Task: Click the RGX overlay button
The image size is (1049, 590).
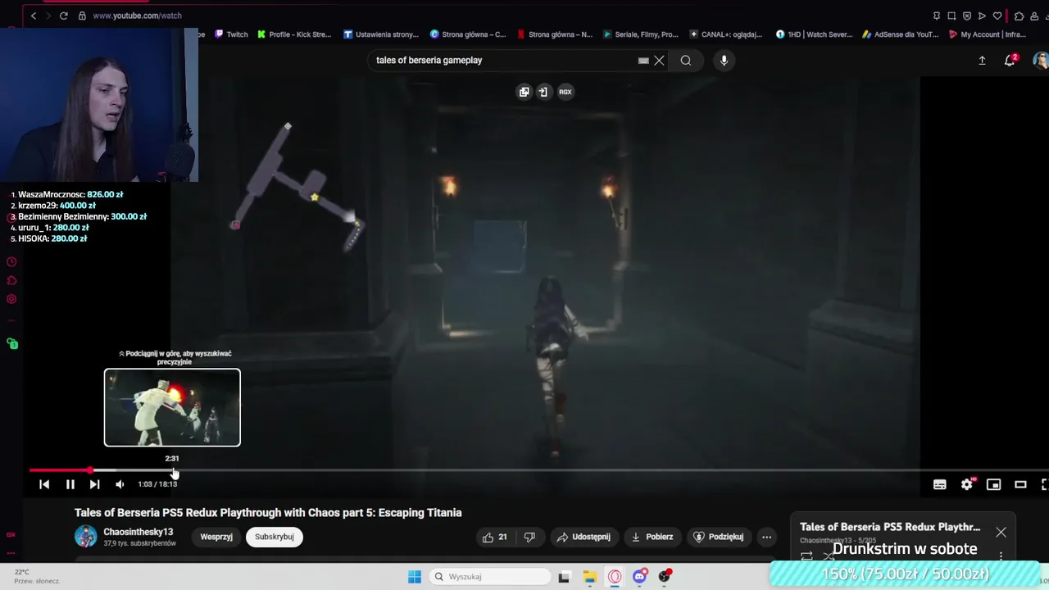Action: pos(565,92)
